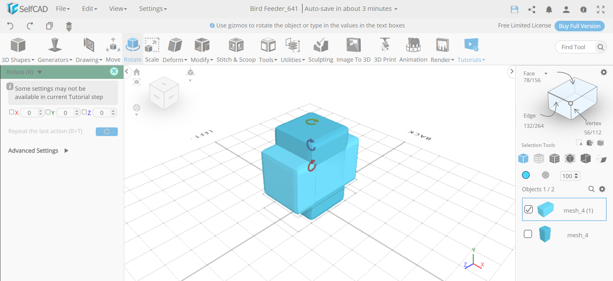Click the repeat last action button

coord(107,132)
